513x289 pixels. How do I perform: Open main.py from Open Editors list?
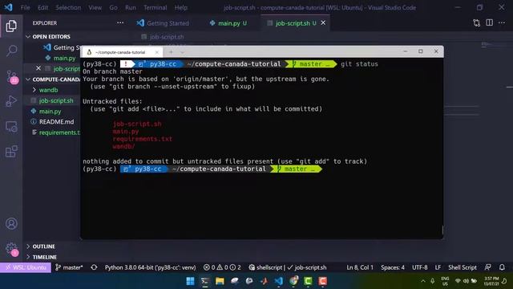pyautogui.click(x=64, y=58)
